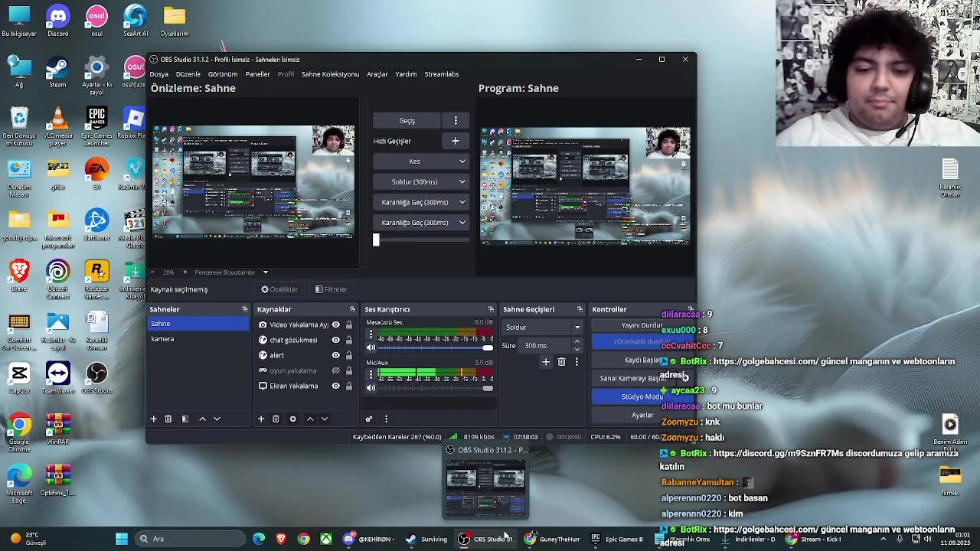
Task: Move the source down in the Kaynaklar toolbar
Action: click(325, 419)
